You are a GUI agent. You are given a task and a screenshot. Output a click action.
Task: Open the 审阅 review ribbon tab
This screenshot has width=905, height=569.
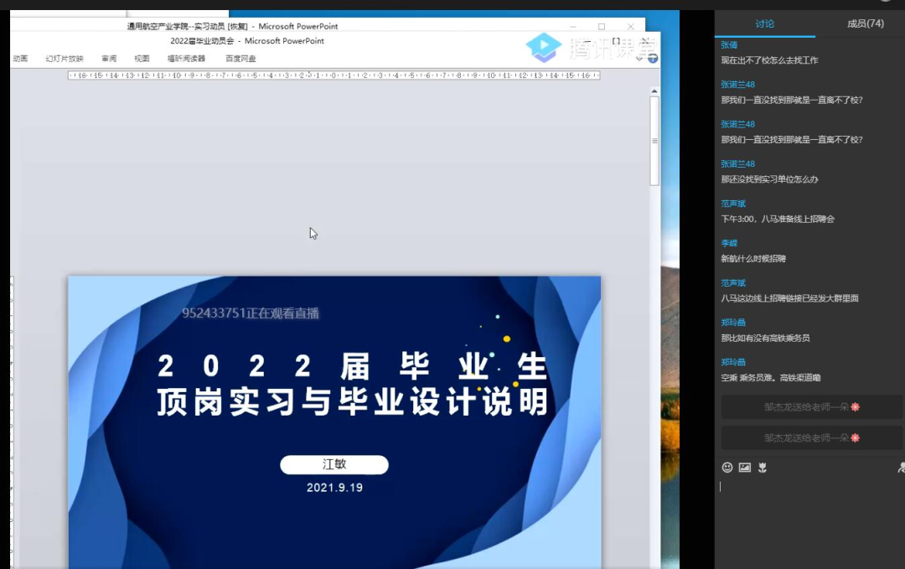[109, 59]
